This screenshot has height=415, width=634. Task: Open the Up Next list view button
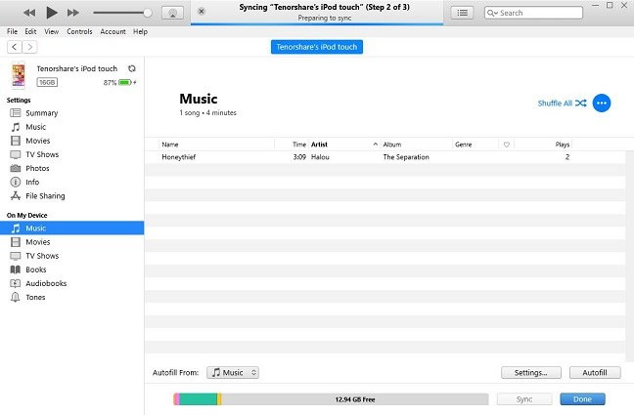[x=462, y=13]
